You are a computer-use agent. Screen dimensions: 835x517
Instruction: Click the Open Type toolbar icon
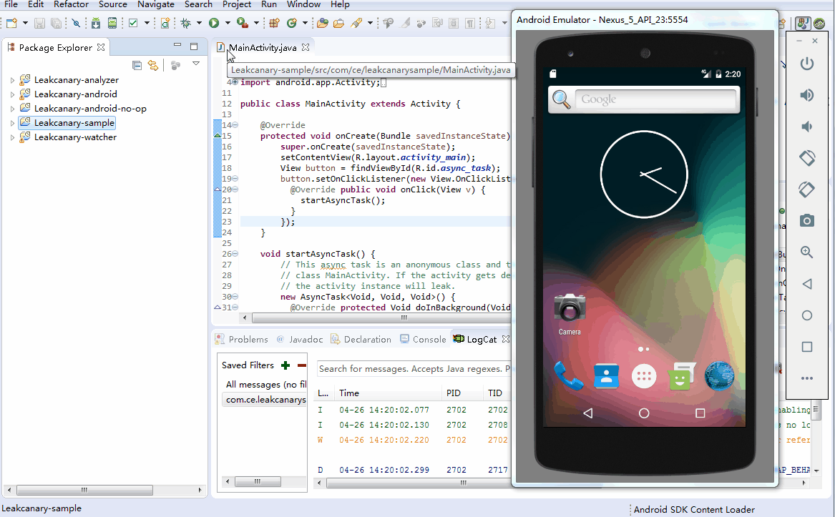pos(323,23)
